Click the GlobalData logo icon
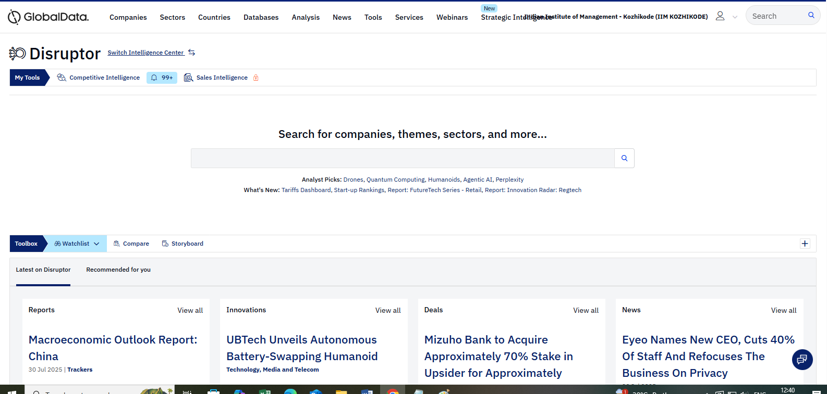 coord(14,17)
